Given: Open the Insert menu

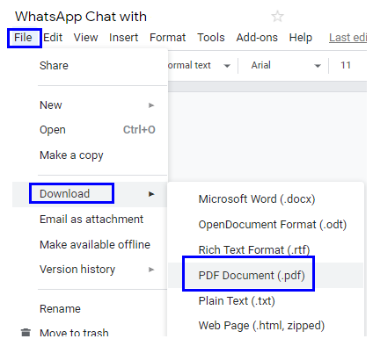Looking at the screenshot, I should (x=123, y=38).
